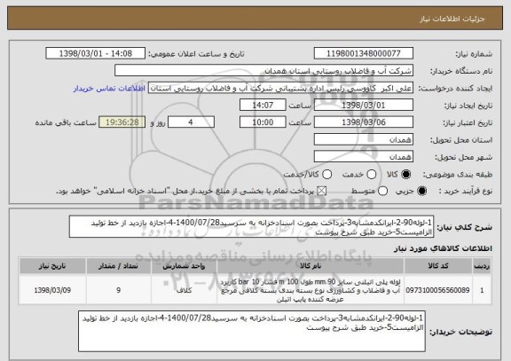Viewport: 511px width, 361px height.
Task: Click the شرح کلی نیاز text area
Action: click(x=251, y=227)
